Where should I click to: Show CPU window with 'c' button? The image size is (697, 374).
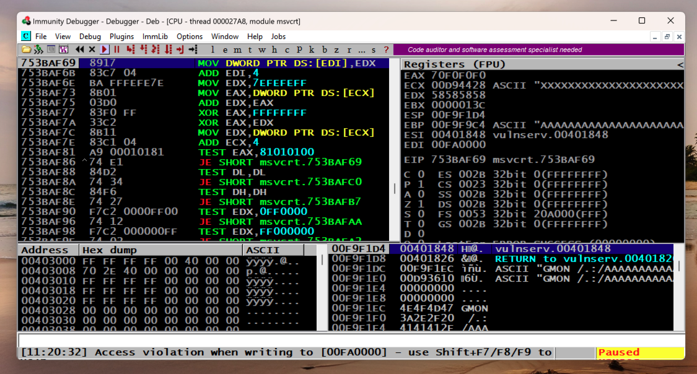tap(287, 50)
